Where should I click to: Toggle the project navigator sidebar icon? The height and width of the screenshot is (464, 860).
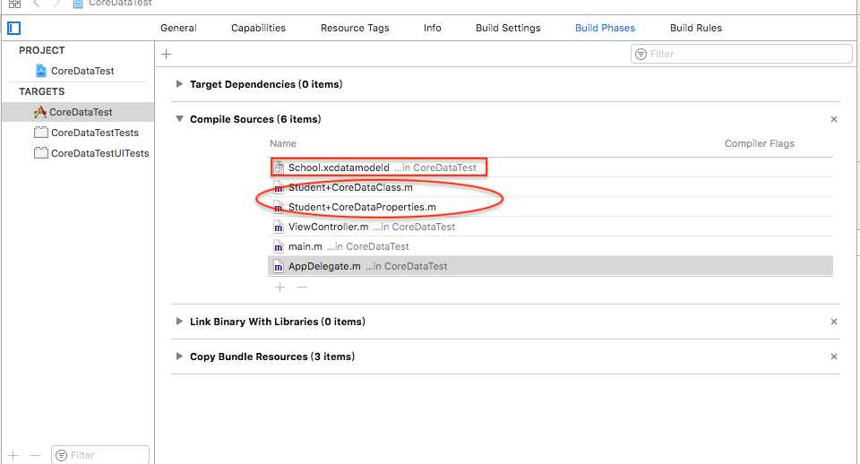13,28
